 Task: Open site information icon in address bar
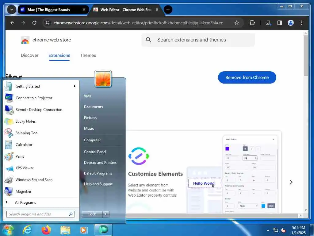(48, 23)
